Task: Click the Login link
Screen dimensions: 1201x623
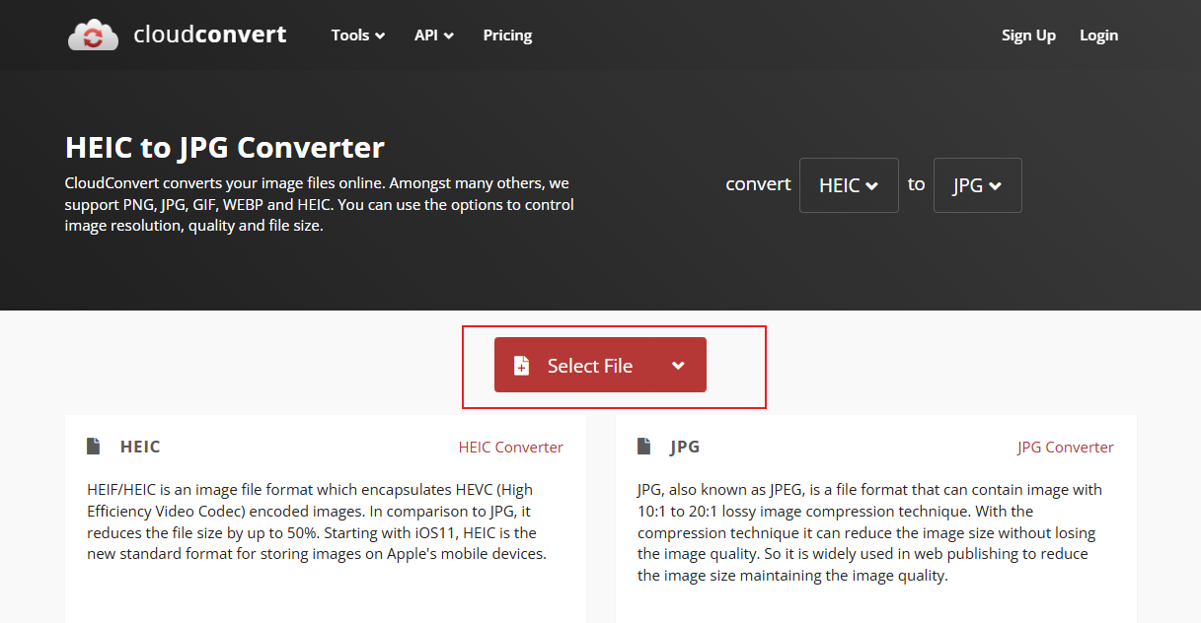Action: 1098,35
